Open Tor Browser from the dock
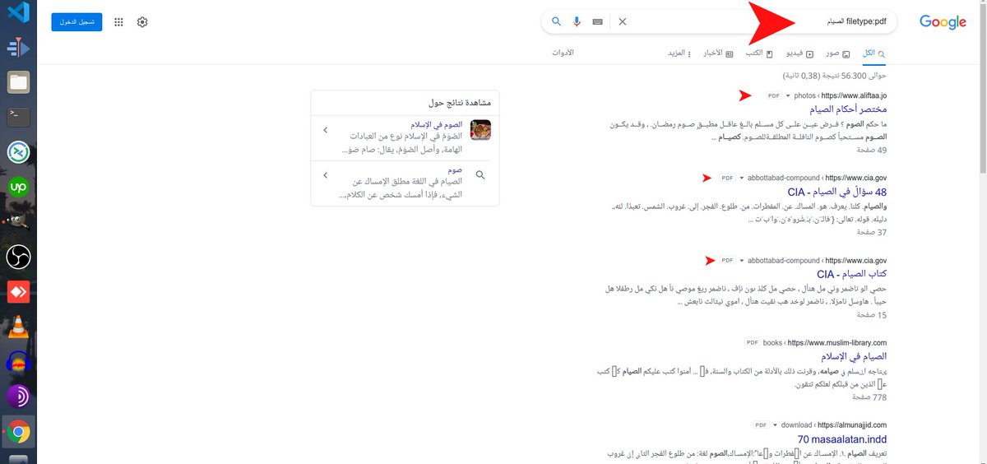 (18, 397)
